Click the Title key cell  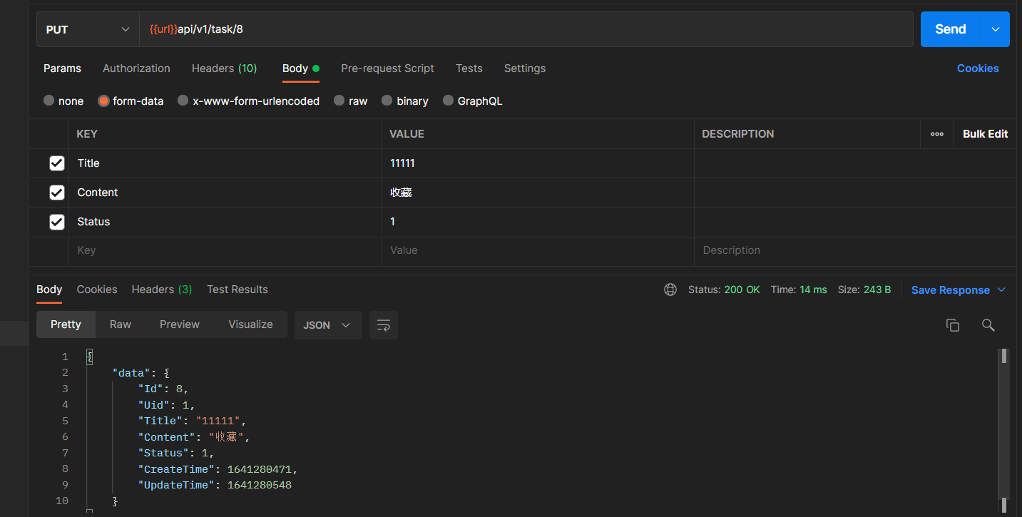point(225,163)
